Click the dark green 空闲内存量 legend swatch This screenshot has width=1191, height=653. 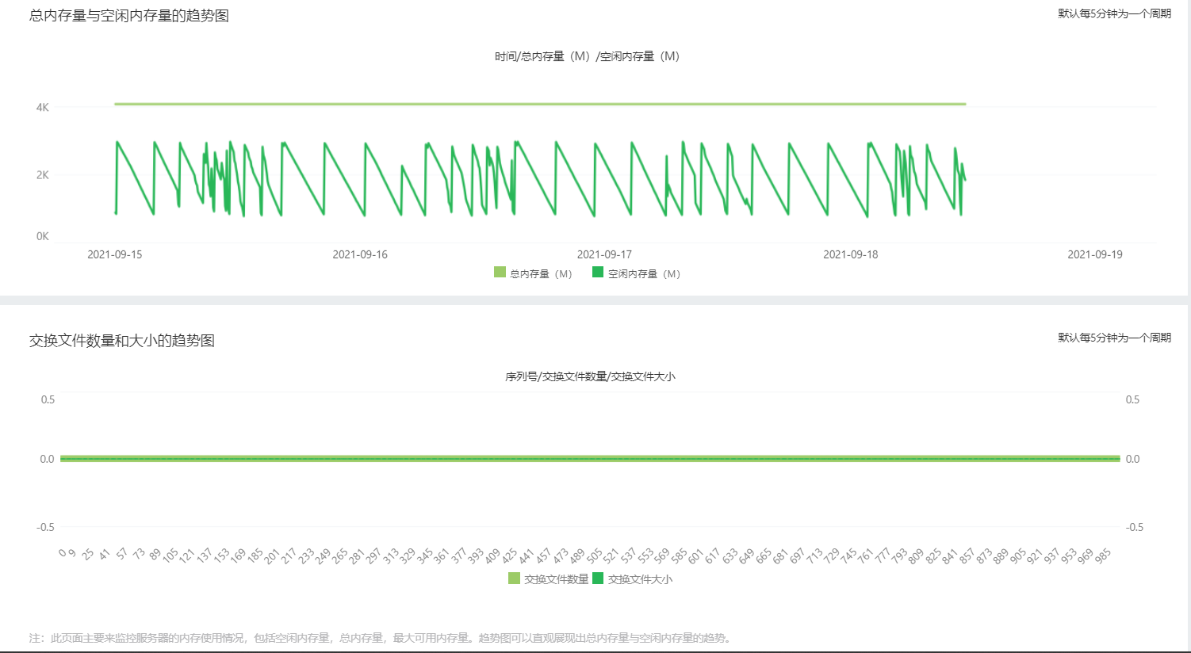598,273
